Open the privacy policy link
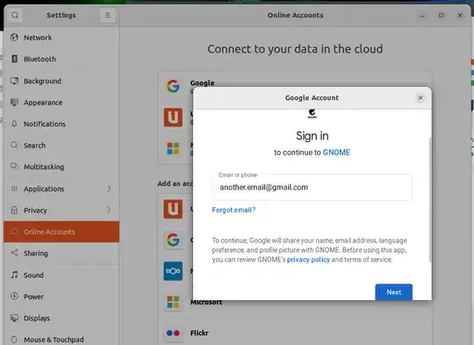Viewport: 474px width, 345px height. [308, 260]
